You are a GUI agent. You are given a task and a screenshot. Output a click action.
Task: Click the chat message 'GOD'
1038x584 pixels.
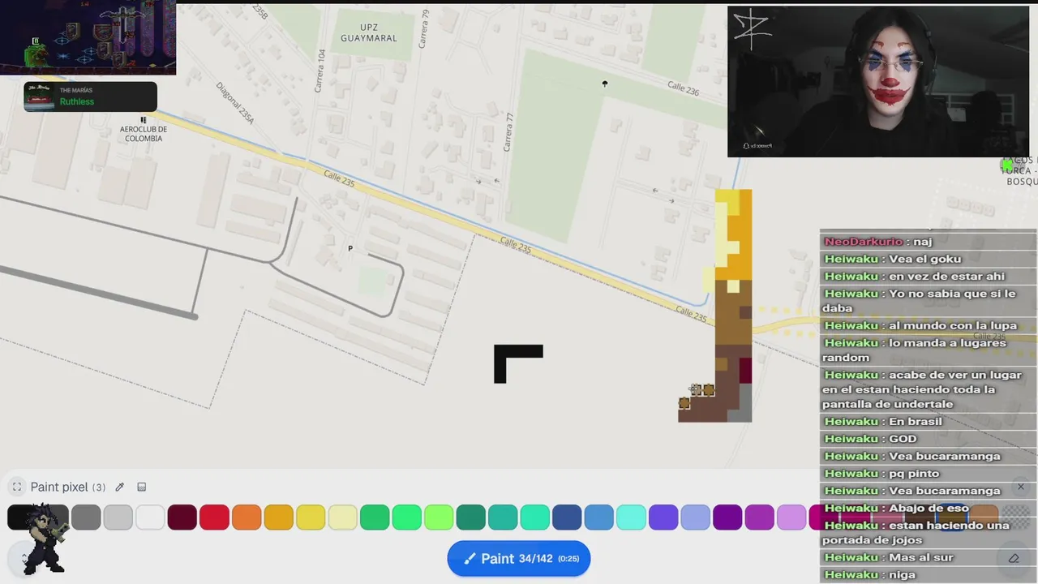coord(903,439)
